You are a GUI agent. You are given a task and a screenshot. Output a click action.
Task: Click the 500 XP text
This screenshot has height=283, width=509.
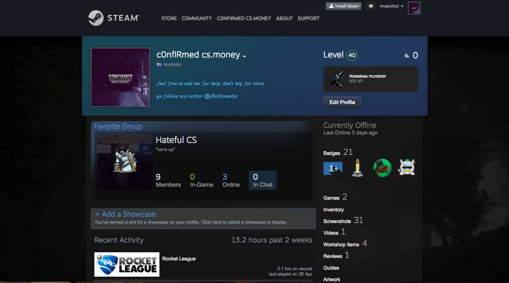(356, 81)
